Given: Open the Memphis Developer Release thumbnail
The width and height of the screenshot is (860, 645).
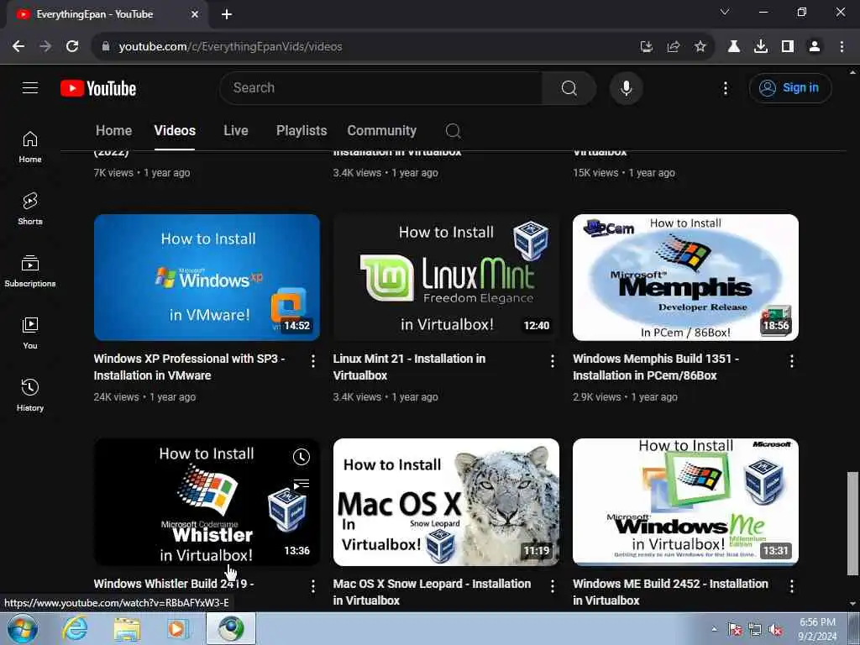Looking at the screenshot, I should click(x=685, y=277).
